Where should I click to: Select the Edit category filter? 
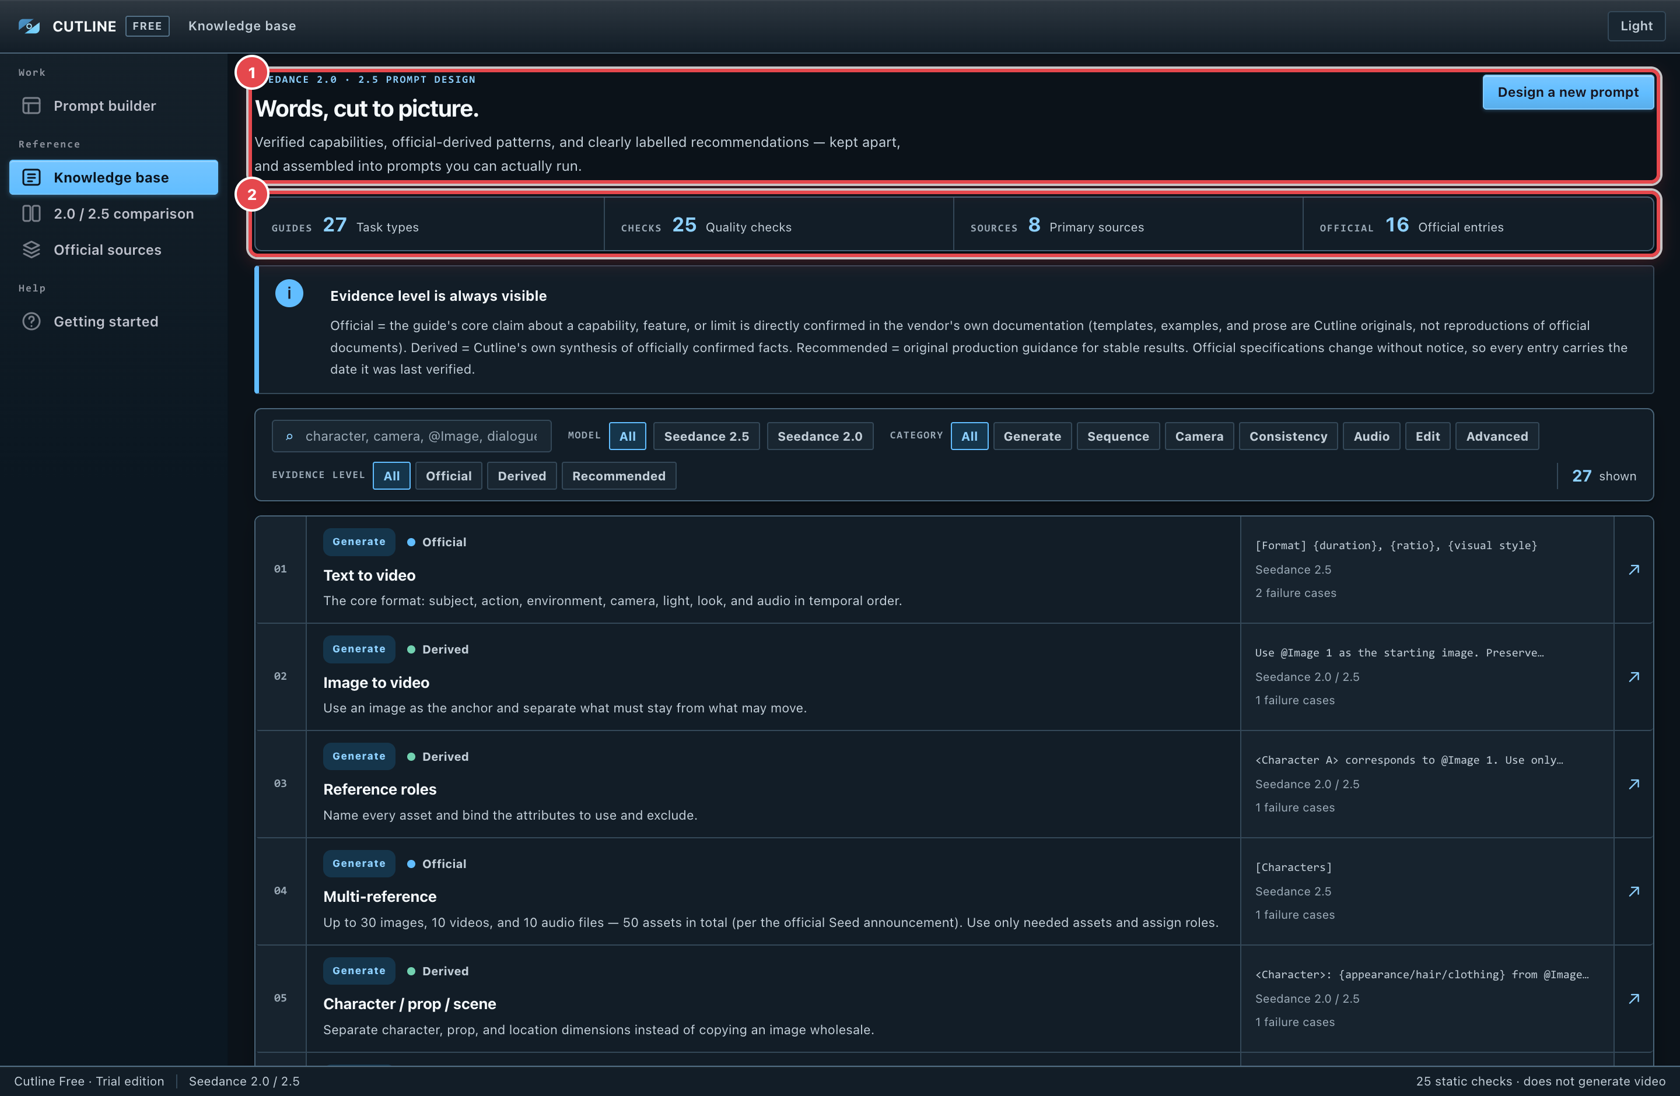point(1427,437)
